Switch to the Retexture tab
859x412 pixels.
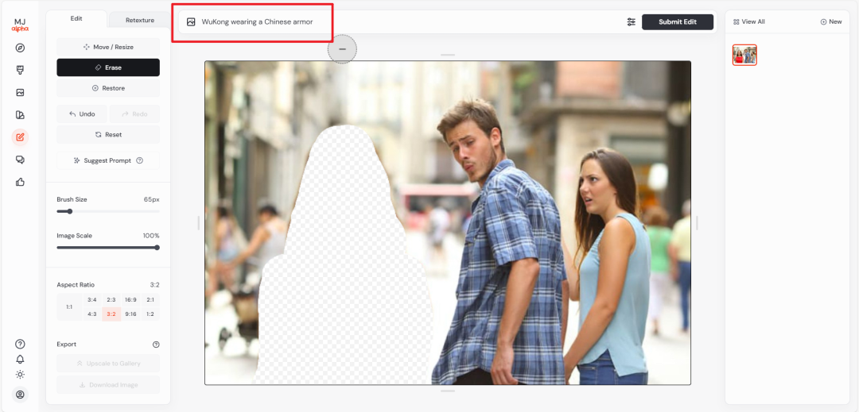(140, 20)
